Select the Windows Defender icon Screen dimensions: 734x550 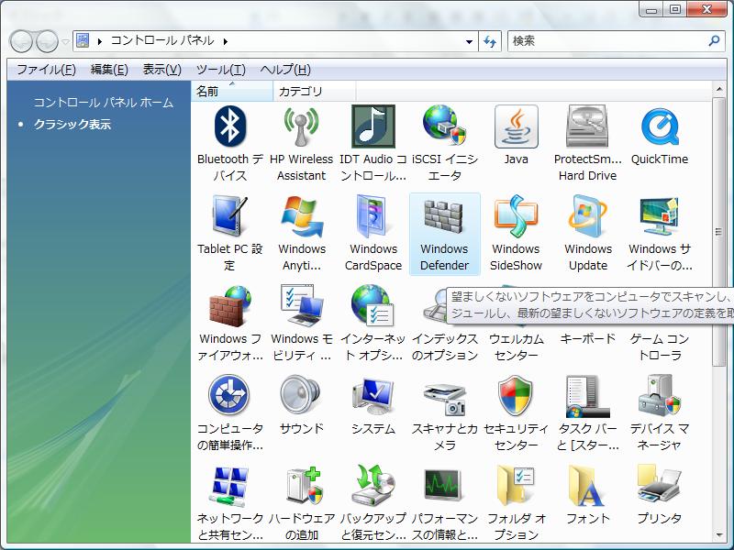coord(445,233)
